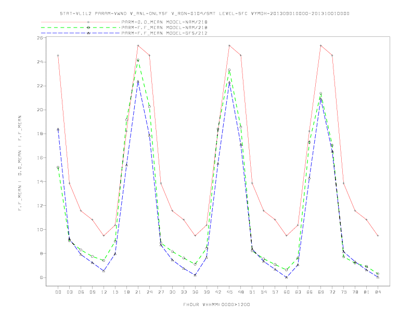Viewport: 412px width, 318px height.
Task: Click y-axis tick label 16
Action: point(40,157)
